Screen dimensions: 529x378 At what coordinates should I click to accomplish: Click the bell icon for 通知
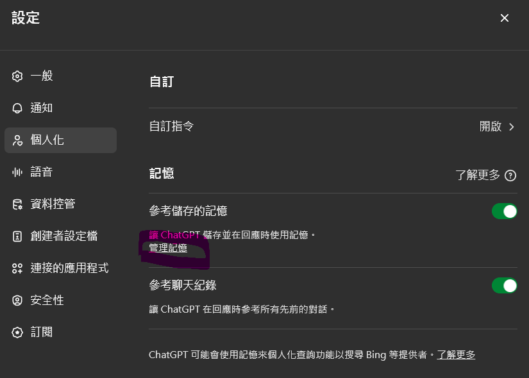click(17, 108)
